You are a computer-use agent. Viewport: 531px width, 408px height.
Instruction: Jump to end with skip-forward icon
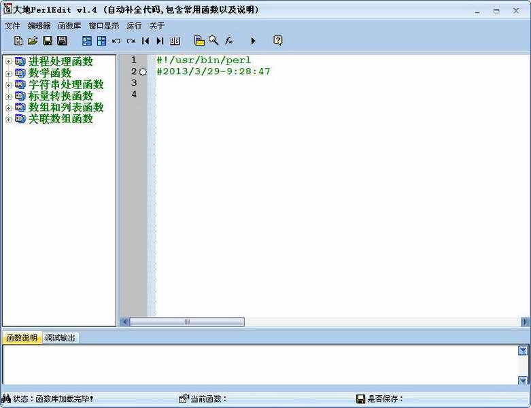160,41
